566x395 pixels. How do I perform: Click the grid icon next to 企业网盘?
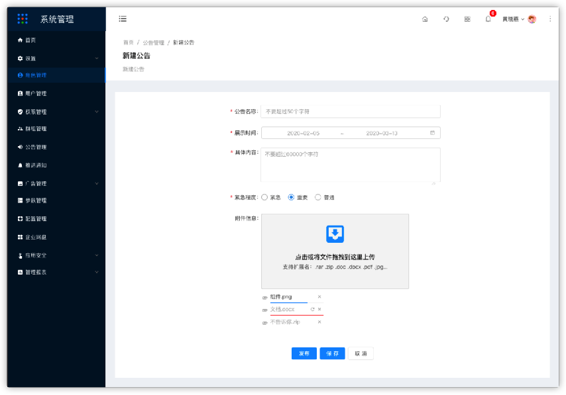click(20, 237)
